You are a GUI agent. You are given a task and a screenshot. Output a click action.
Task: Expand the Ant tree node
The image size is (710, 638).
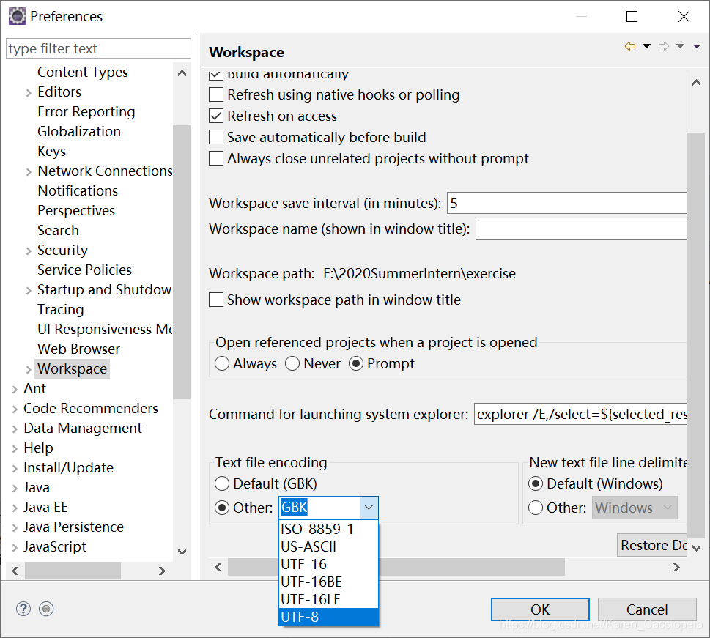15,389
